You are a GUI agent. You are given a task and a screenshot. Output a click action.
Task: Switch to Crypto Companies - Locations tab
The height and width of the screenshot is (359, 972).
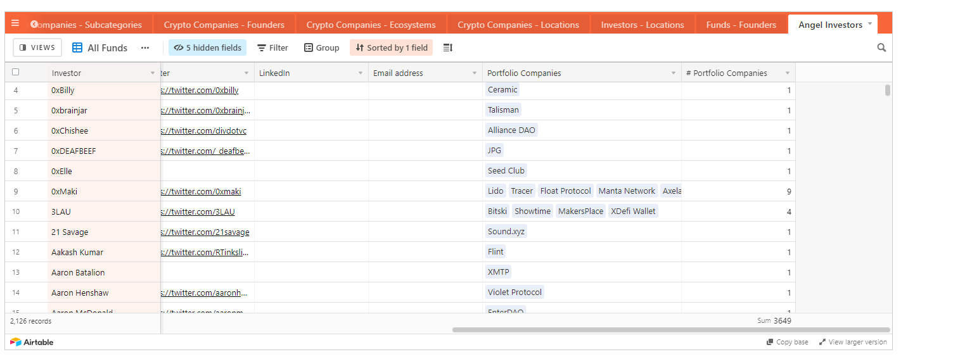tap(518, 25)
